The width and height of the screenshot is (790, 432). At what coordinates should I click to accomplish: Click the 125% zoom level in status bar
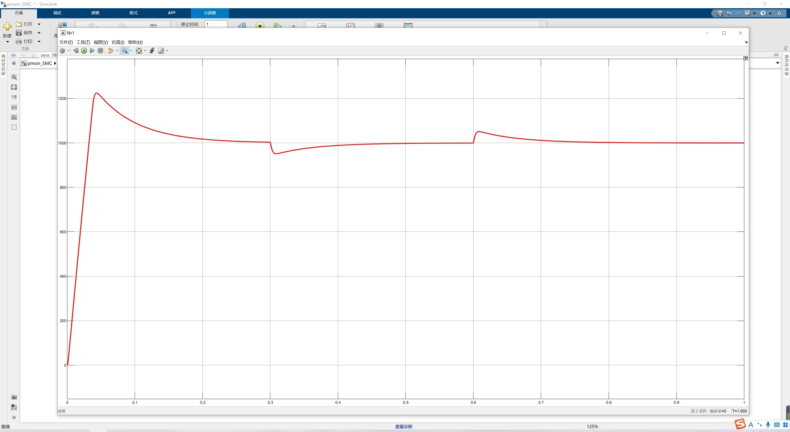coord(592,427)
